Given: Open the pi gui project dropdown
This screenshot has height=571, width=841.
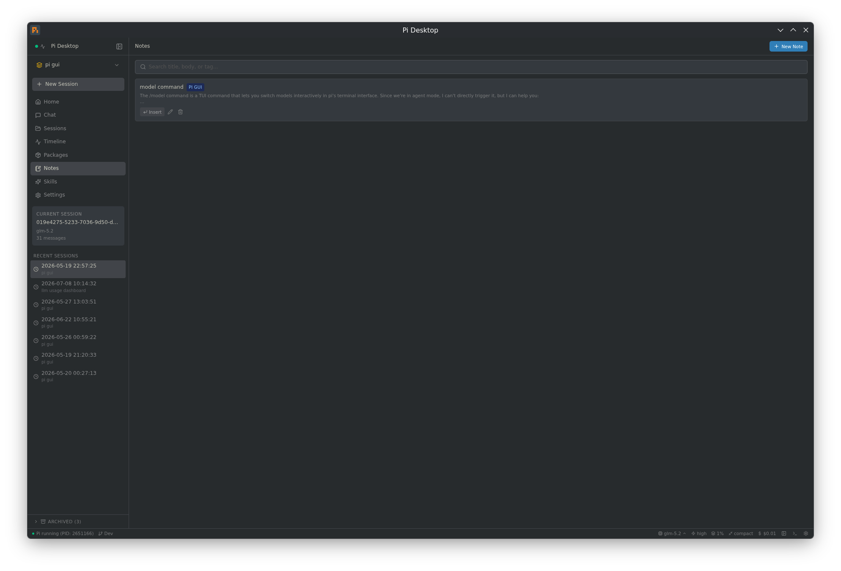Looking at the screenshot, I should point(78,65).
